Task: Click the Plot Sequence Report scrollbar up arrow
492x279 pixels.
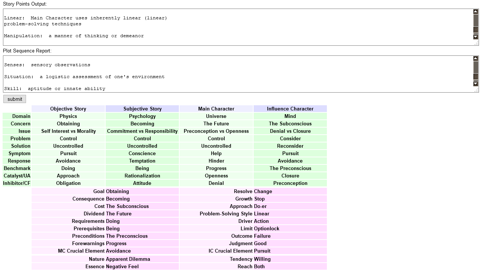Action: [476, 58]
